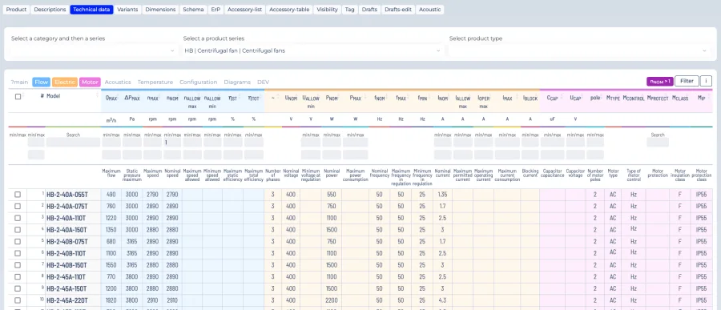Open the Accessory-list tab
The width and height of the screenshot is (721, 310).
244,9
